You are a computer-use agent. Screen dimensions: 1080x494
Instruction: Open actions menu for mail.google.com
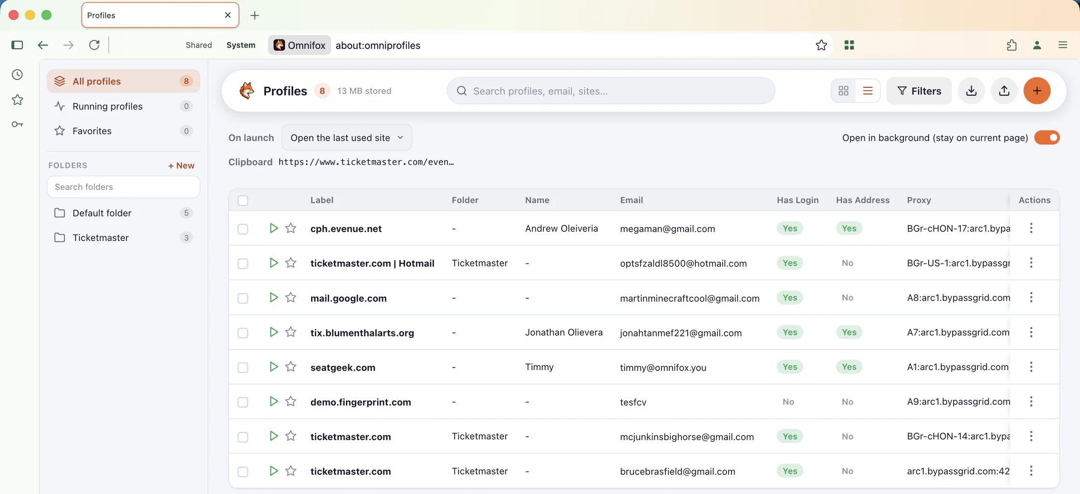(1031, 297)
